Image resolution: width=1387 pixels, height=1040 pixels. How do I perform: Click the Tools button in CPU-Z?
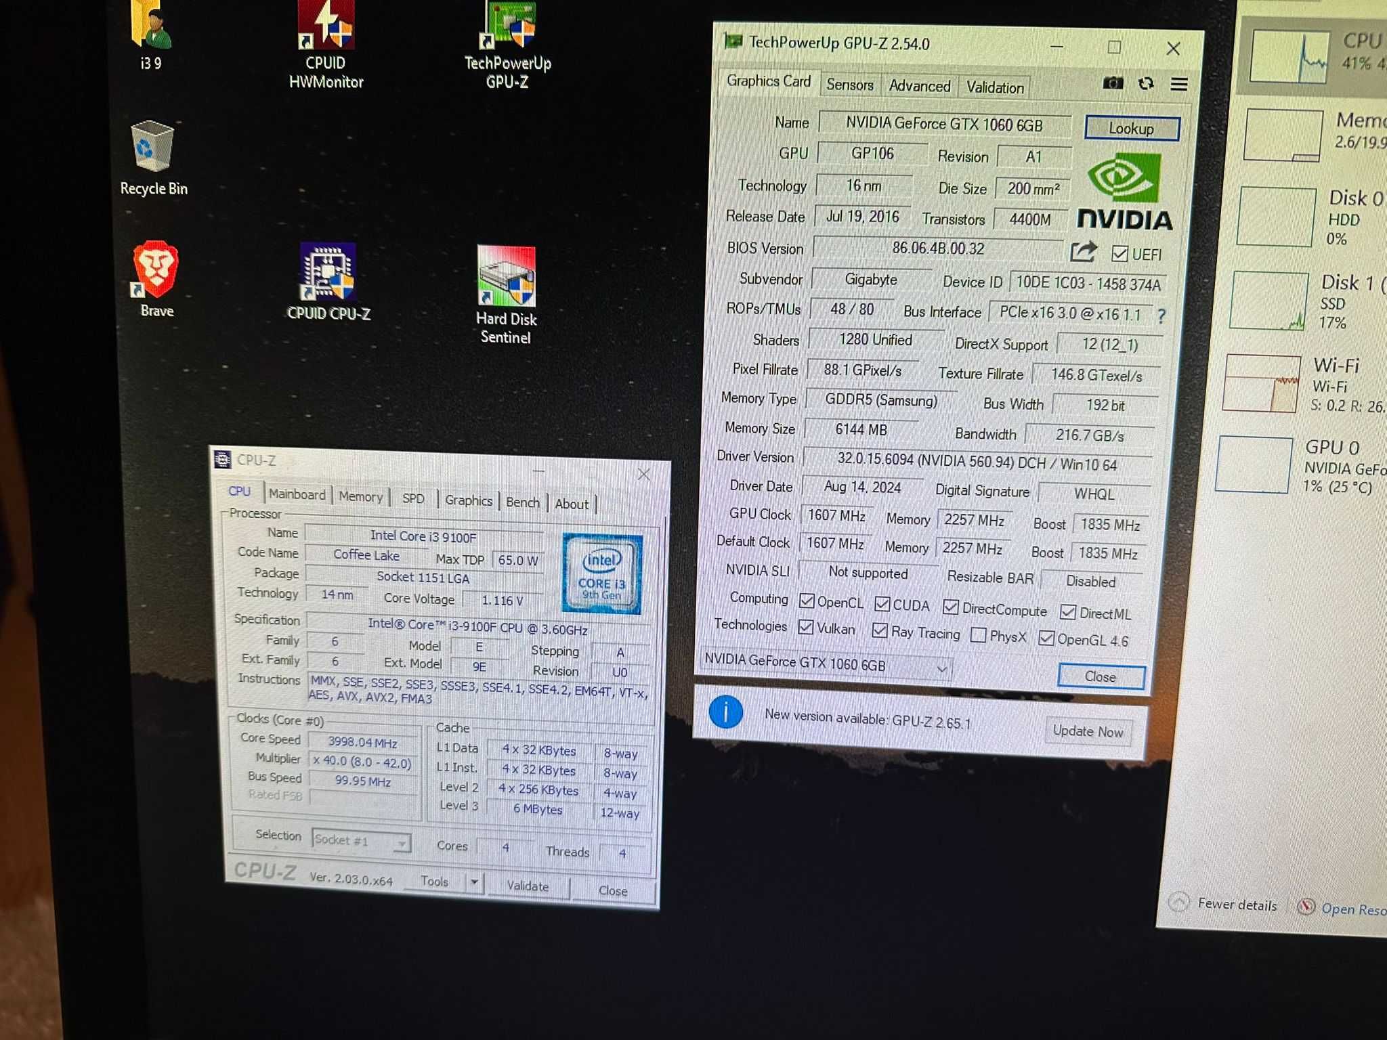[x=434, y=881]
